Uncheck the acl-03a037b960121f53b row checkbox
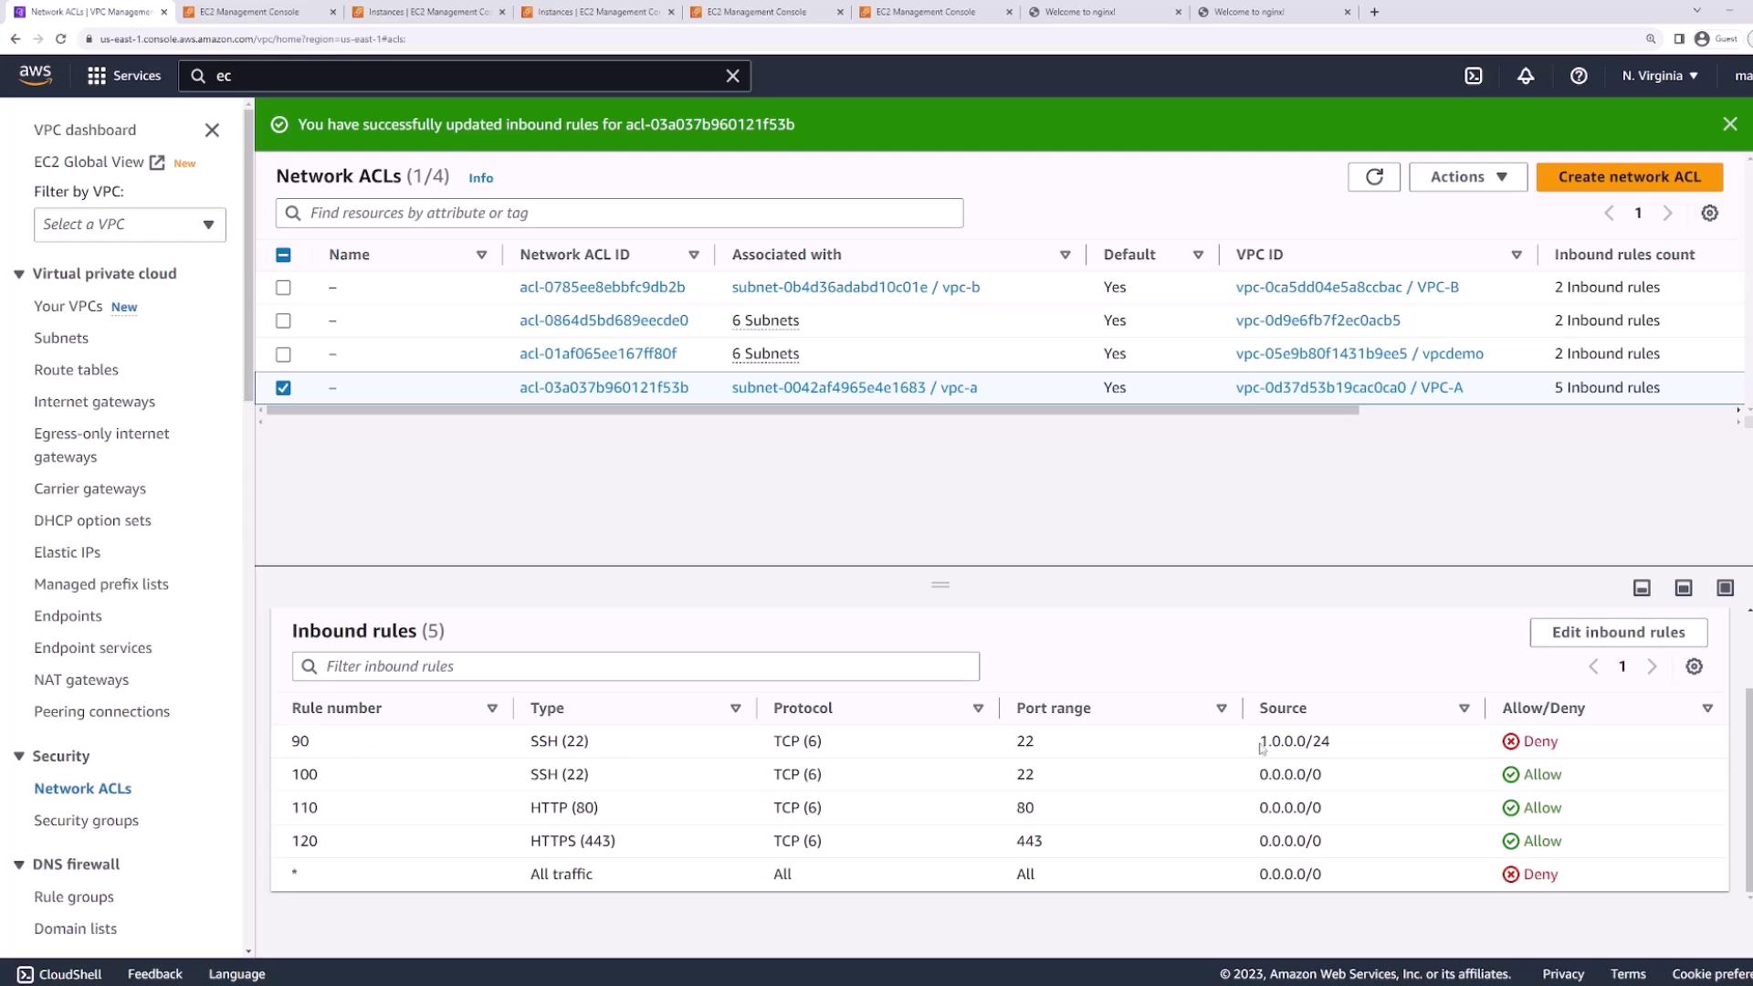The image size is (1753, 986). (x=283, y=388)
